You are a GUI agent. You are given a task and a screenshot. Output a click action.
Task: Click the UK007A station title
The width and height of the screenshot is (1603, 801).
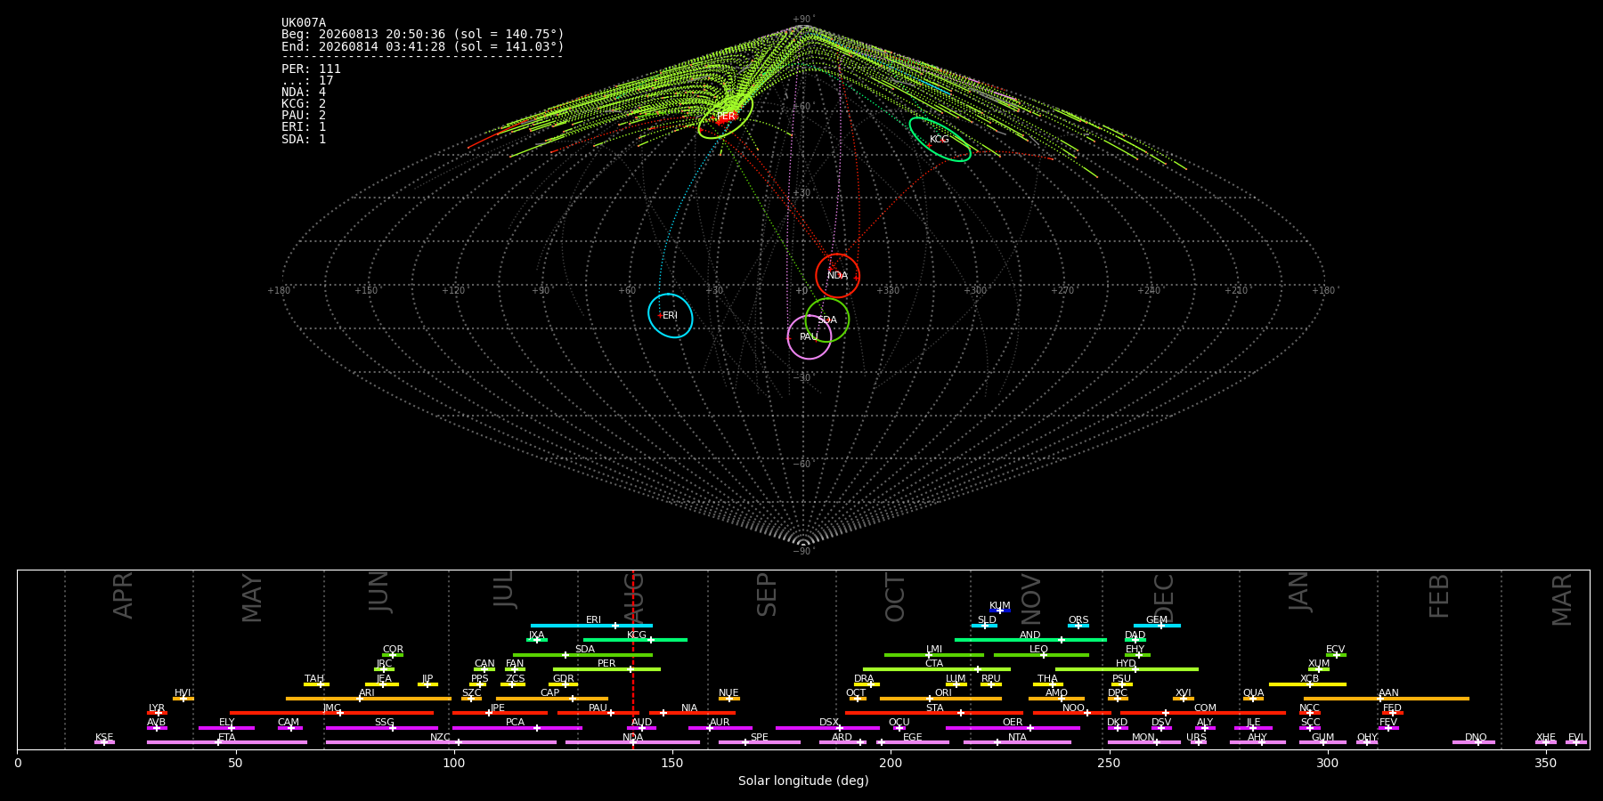(304, 22)
